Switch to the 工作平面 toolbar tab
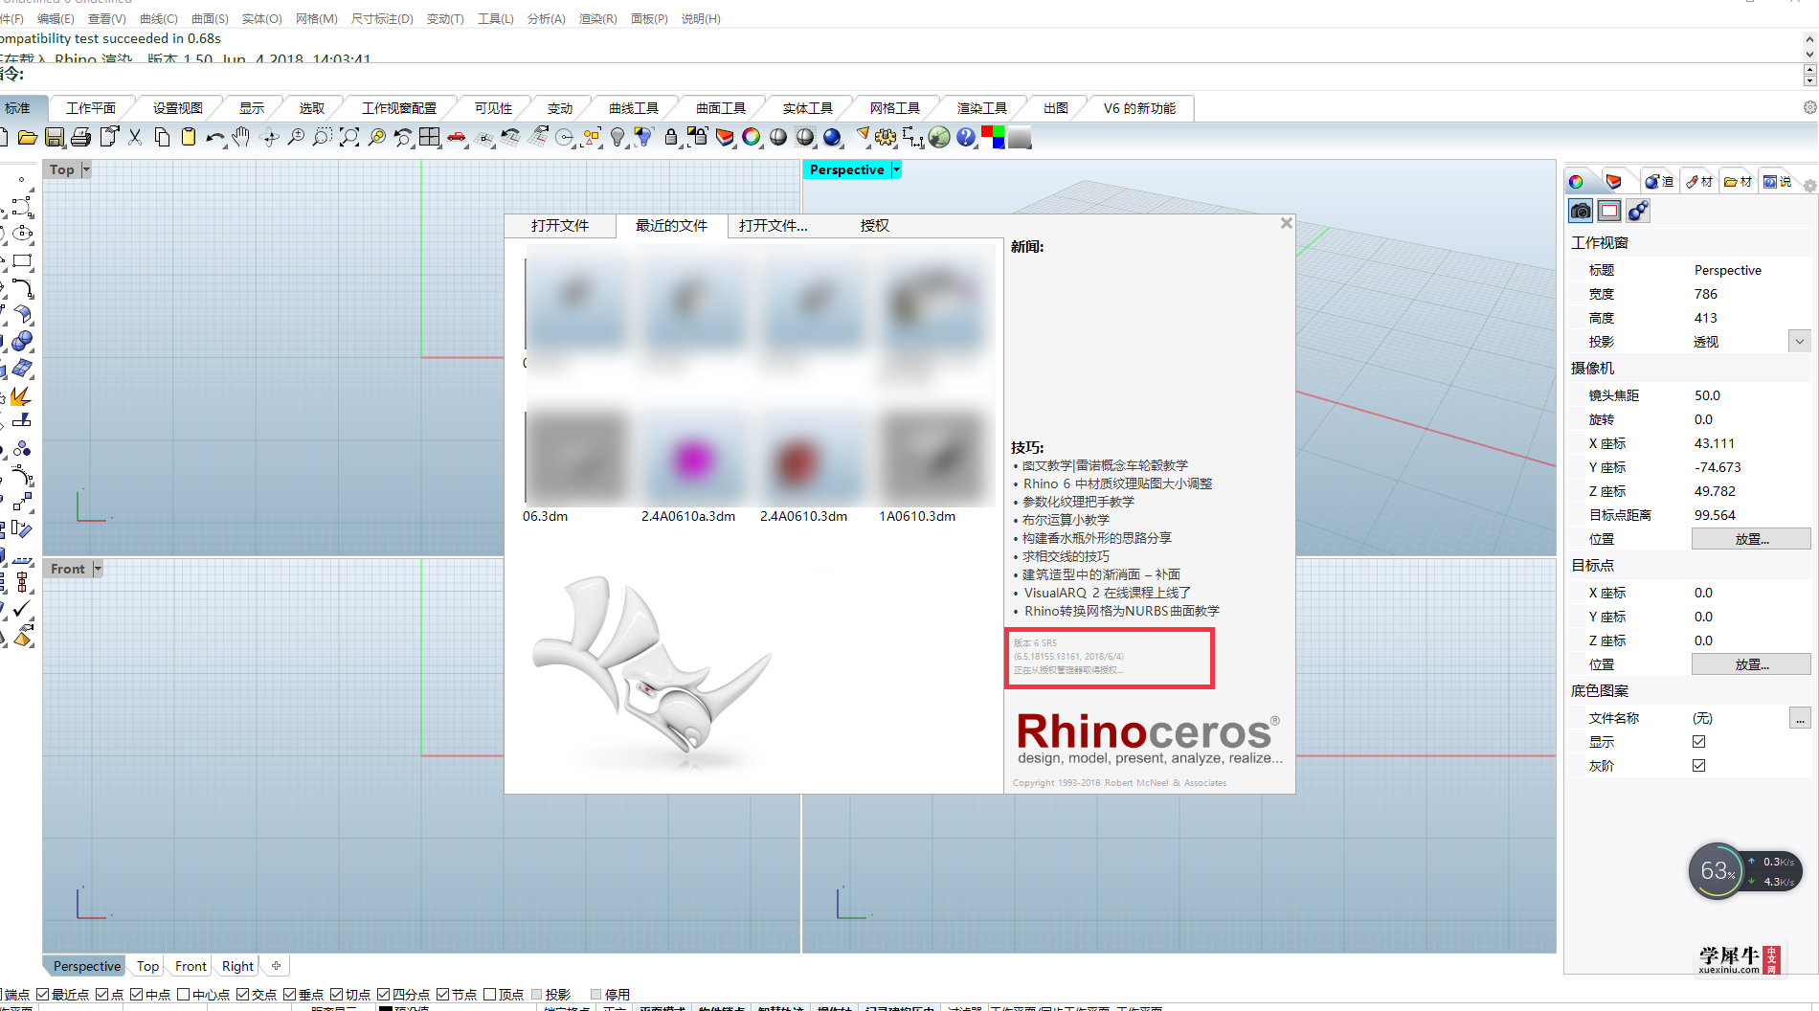This screenshot has height=1011, width=1819. (x=90, y=108)
